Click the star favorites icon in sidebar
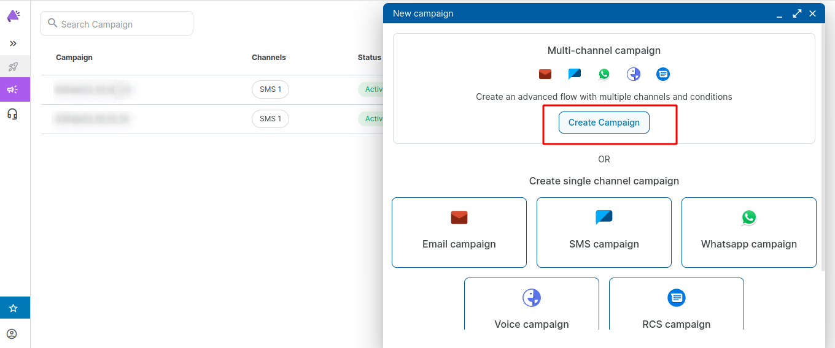 click(13, 308)
